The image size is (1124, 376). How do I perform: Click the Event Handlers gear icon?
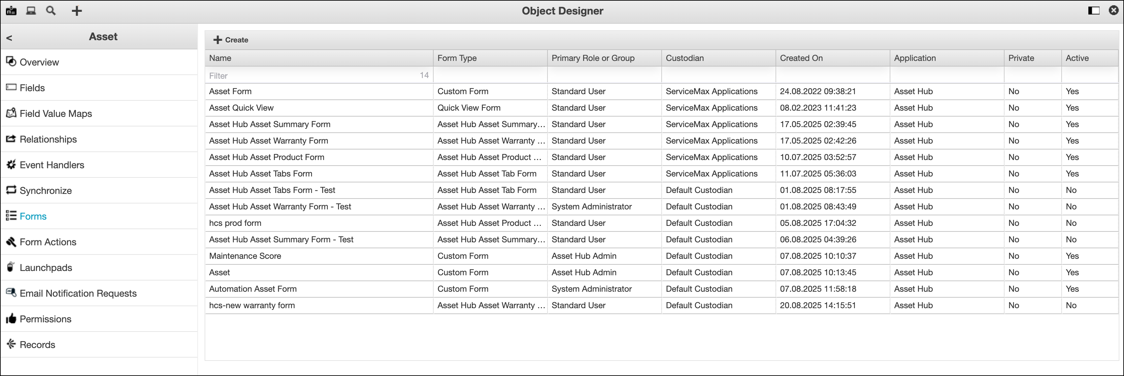tap(11, 164)
